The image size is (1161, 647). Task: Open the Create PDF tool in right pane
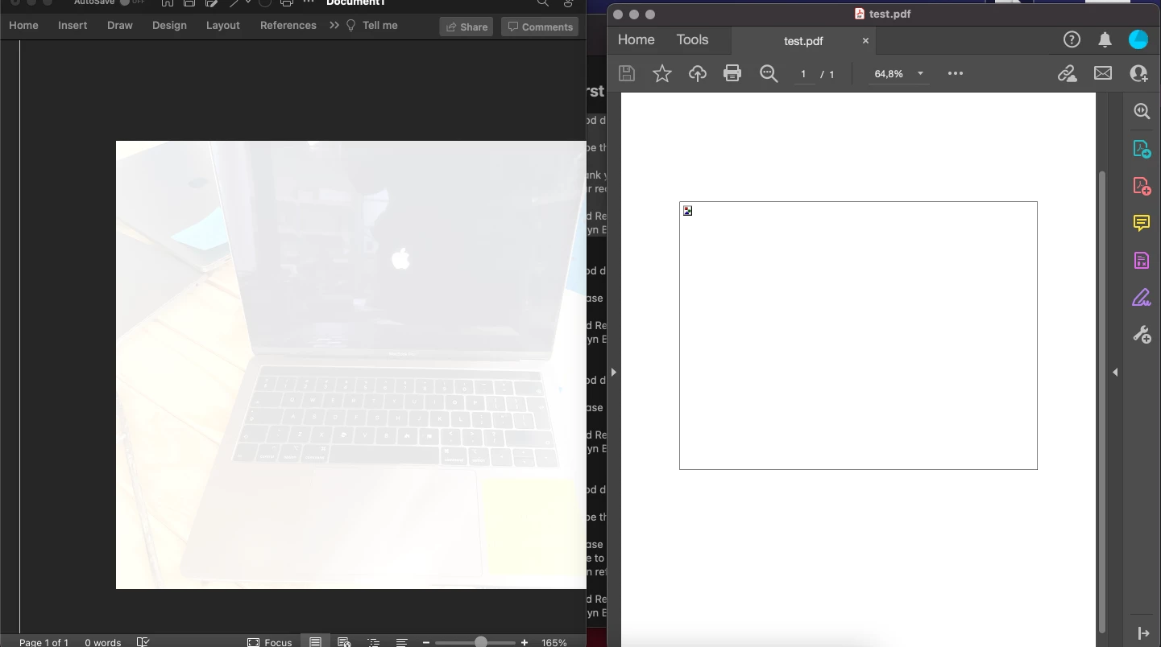click(x=1142, y=186)
